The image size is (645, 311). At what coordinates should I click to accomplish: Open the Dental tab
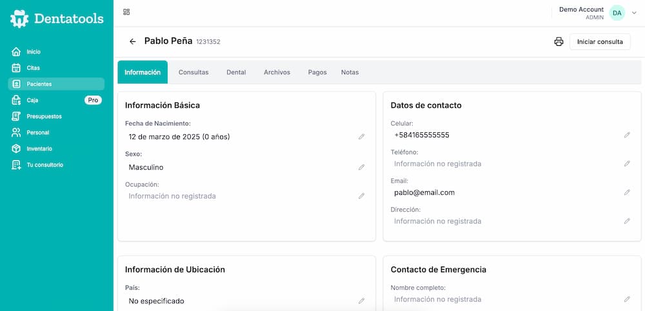point(236,72)
